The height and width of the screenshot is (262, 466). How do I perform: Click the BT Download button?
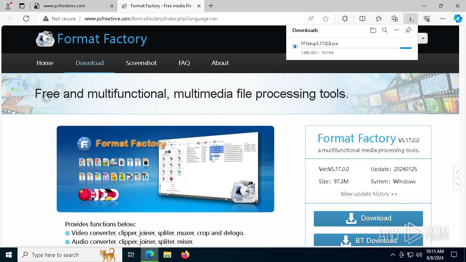368,240
